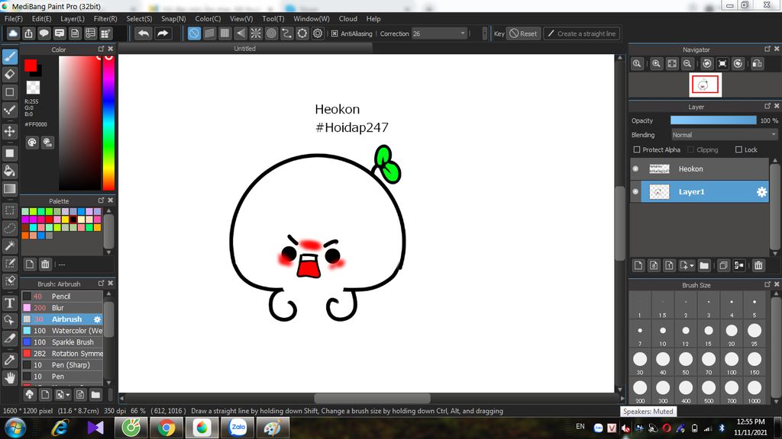Enable curve snap guide
The height and width of the screenshot is (439, 782).
[x=287, y=34]
